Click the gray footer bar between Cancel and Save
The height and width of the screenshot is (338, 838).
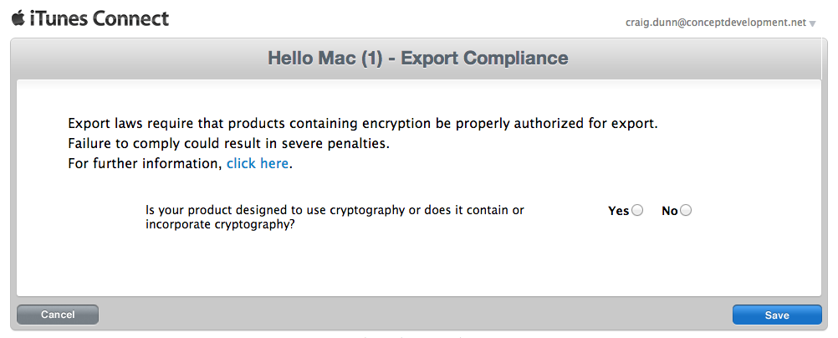[x=416, y=315]
